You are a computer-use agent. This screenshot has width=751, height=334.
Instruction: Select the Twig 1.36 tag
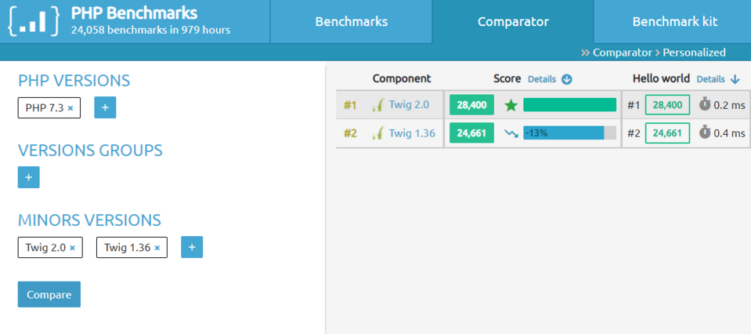[132, 247]
